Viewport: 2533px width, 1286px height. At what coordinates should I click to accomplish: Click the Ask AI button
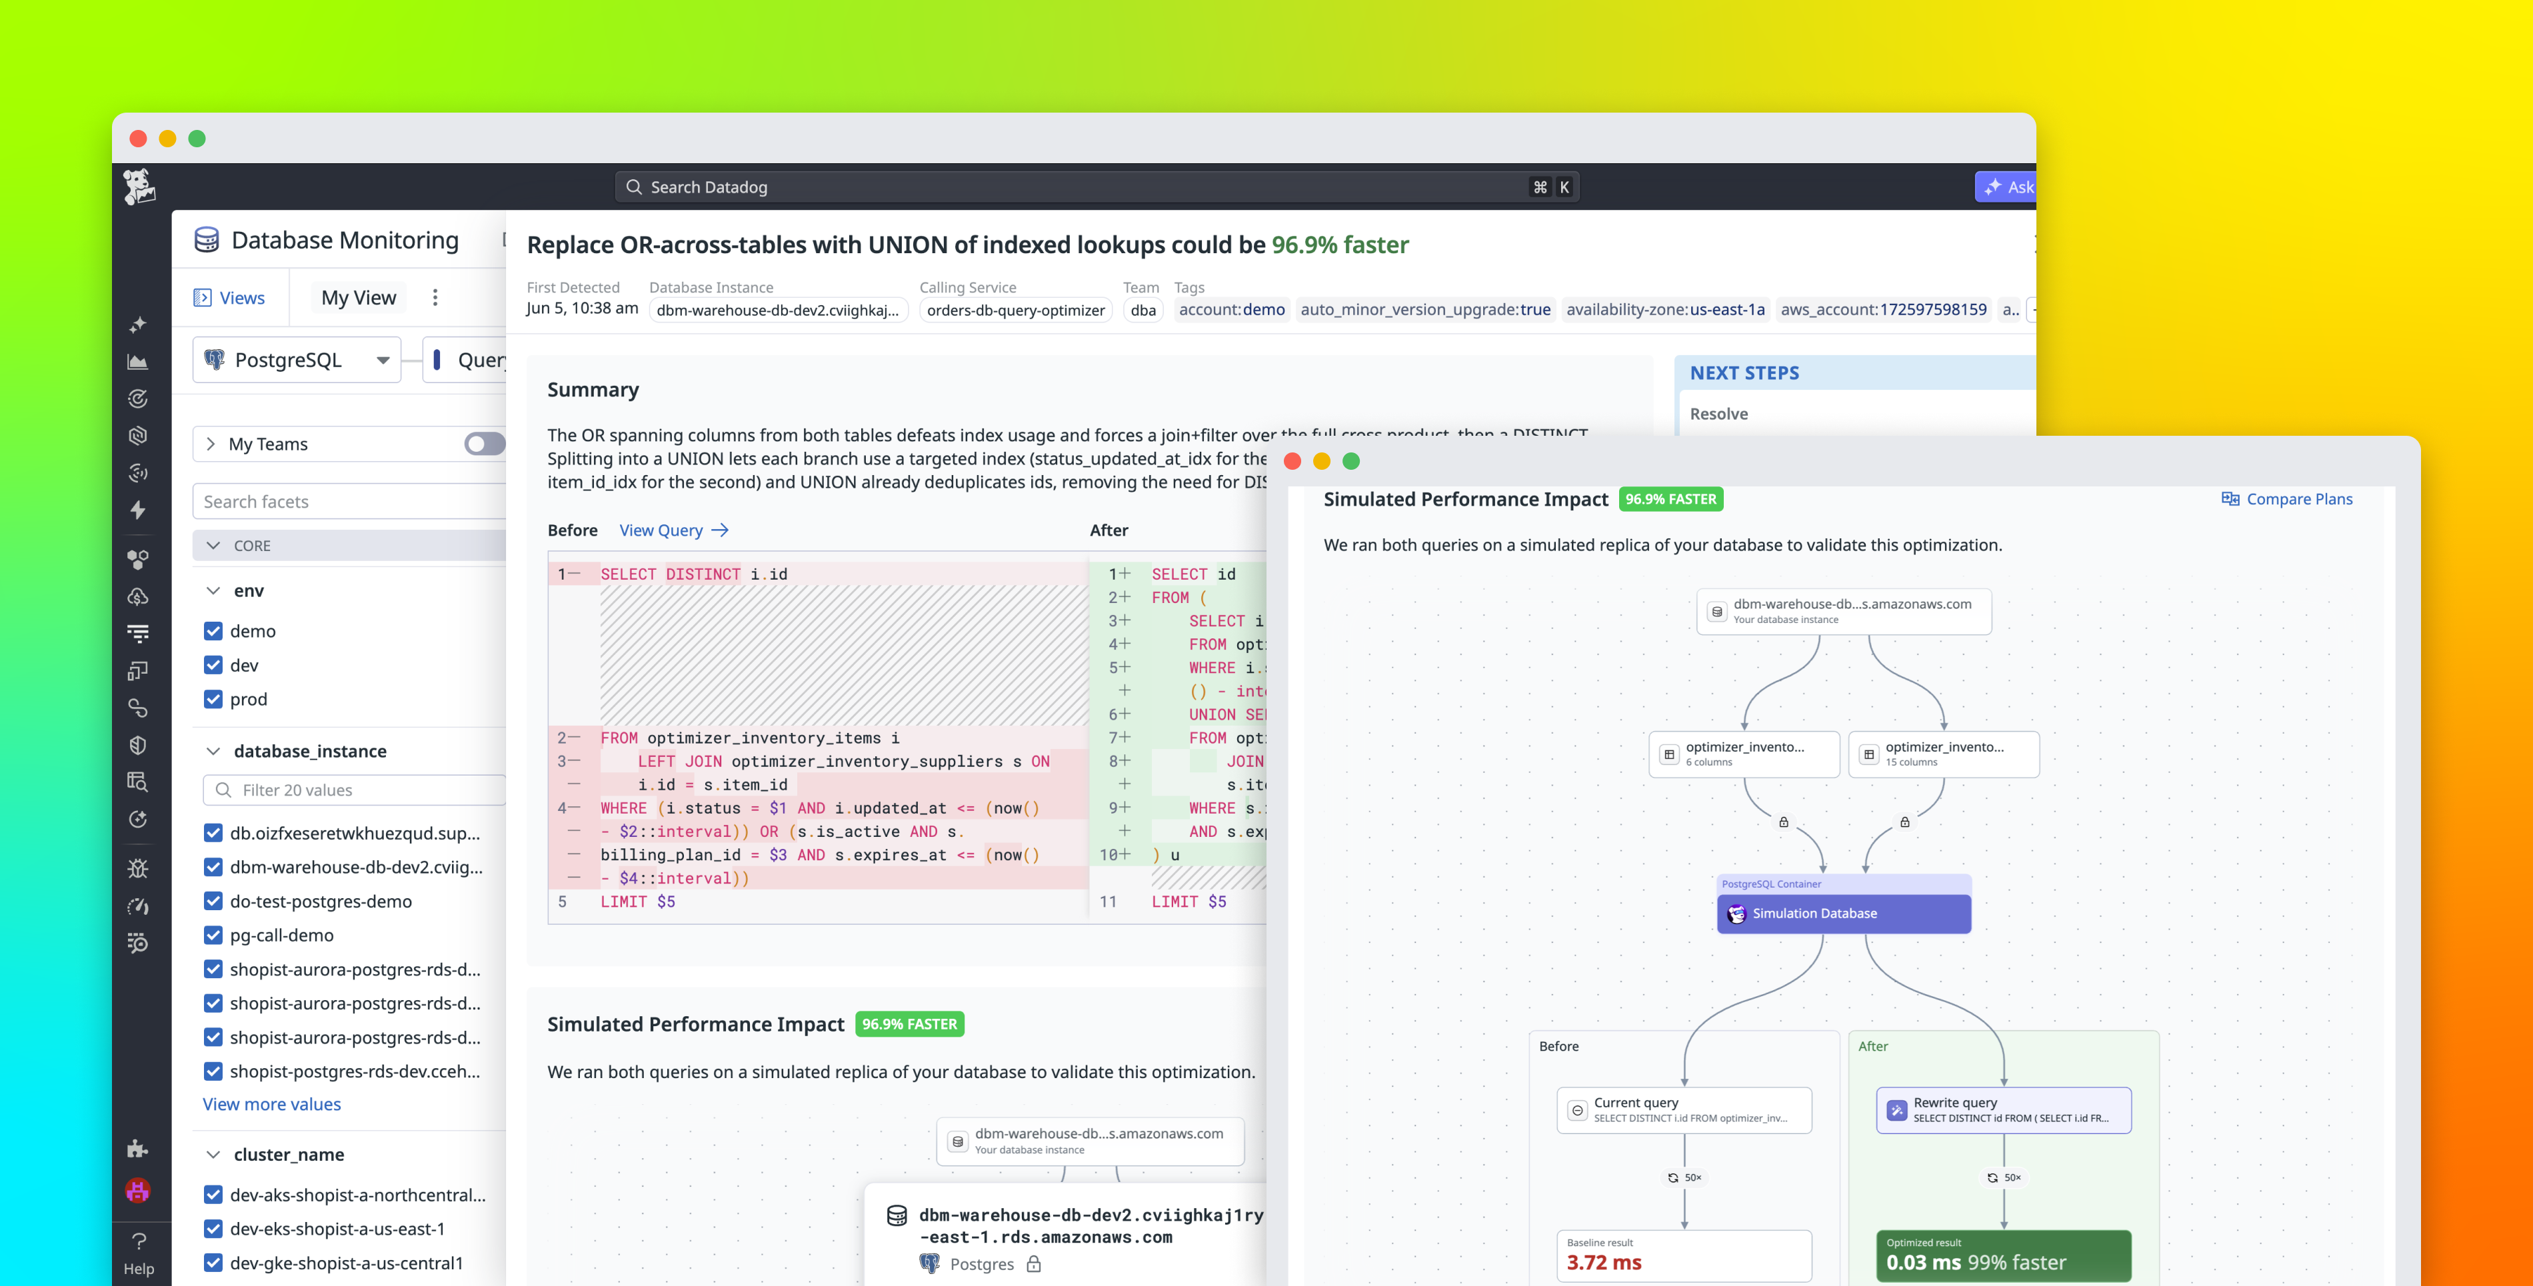(2006, 187)
